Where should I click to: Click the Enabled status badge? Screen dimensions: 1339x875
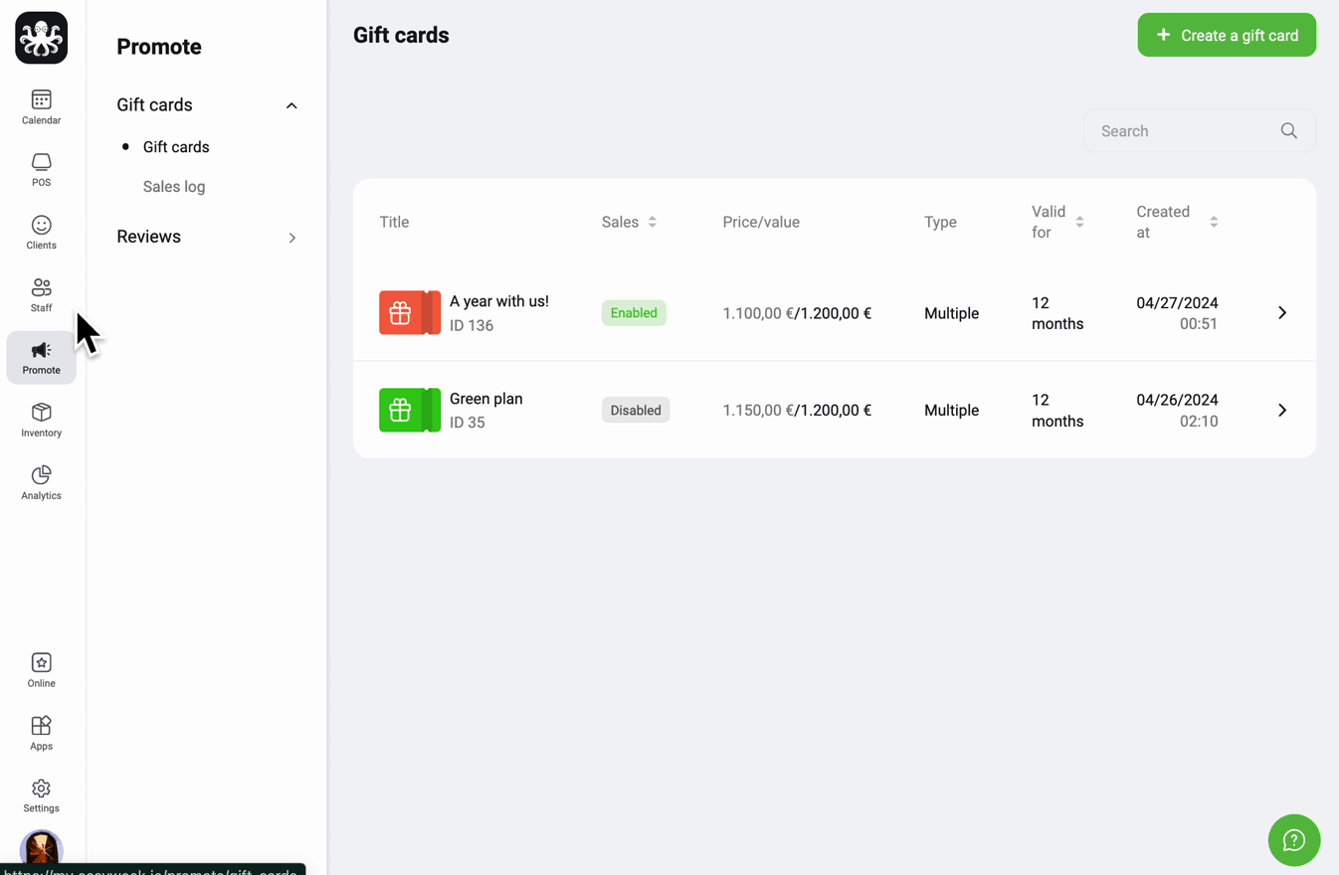tap(634, 312)
